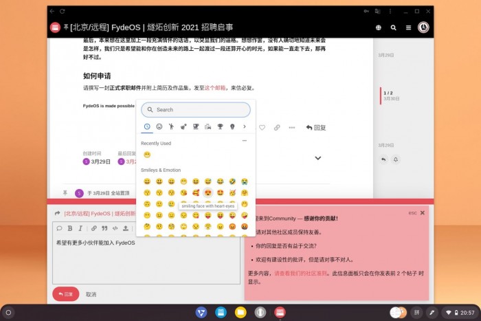Open the Recently Used section options menu
This screenshot has height=321, width=481.
coord(244,142)
